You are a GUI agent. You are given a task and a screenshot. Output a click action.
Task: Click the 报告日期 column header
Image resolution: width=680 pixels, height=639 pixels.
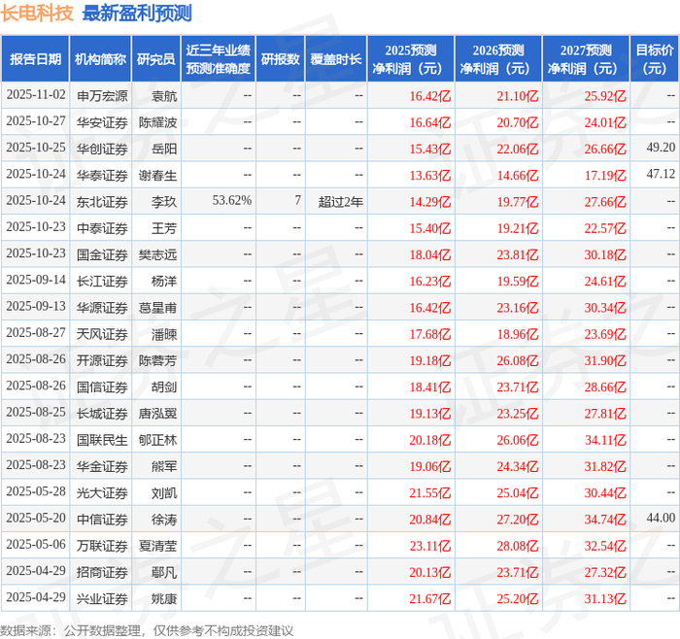click(35, 59)
